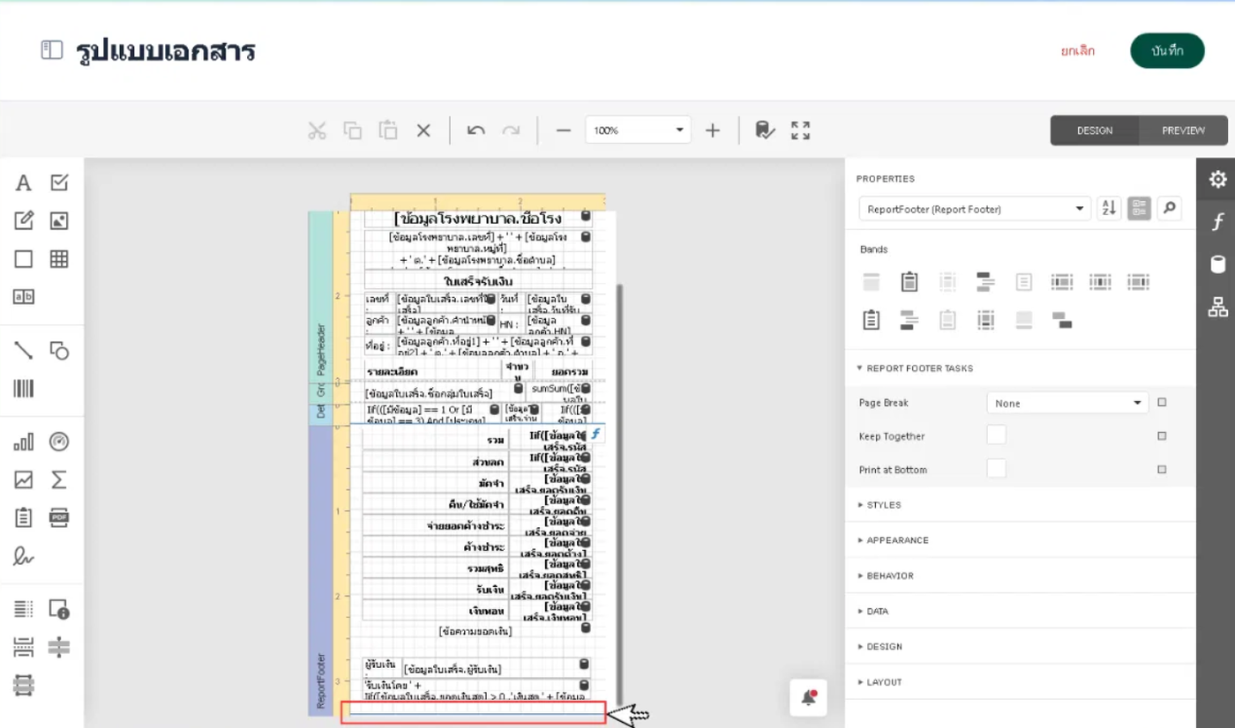
Task: Switch to the DESIGN tab
Action: [1094, 130]
